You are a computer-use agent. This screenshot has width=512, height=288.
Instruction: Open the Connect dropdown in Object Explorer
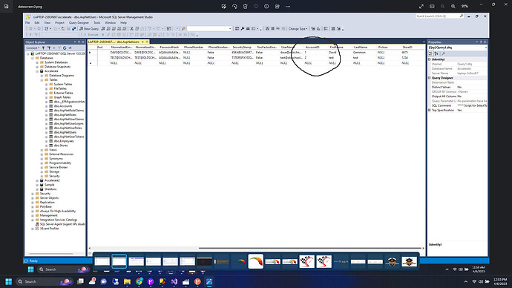33,48
